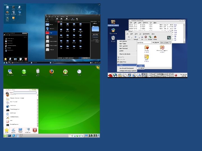Image resolution: width=202 pixels, height=151 pixels.
Task: Switch to Favorites star tab in dark KDE menu
Action: tap(5, 59)
